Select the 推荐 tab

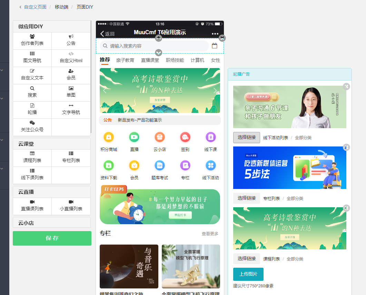(x=105, y=60)
